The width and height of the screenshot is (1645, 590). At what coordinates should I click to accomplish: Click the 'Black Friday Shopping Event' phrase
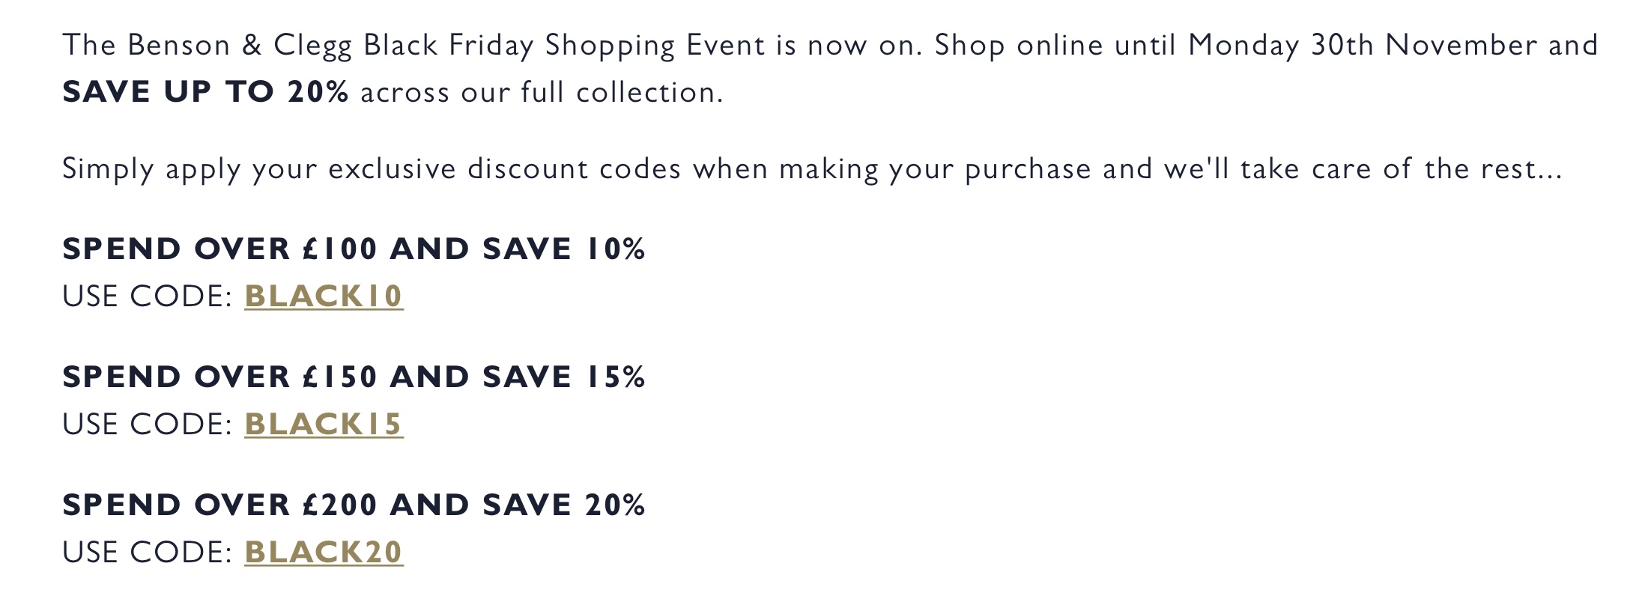565,46
